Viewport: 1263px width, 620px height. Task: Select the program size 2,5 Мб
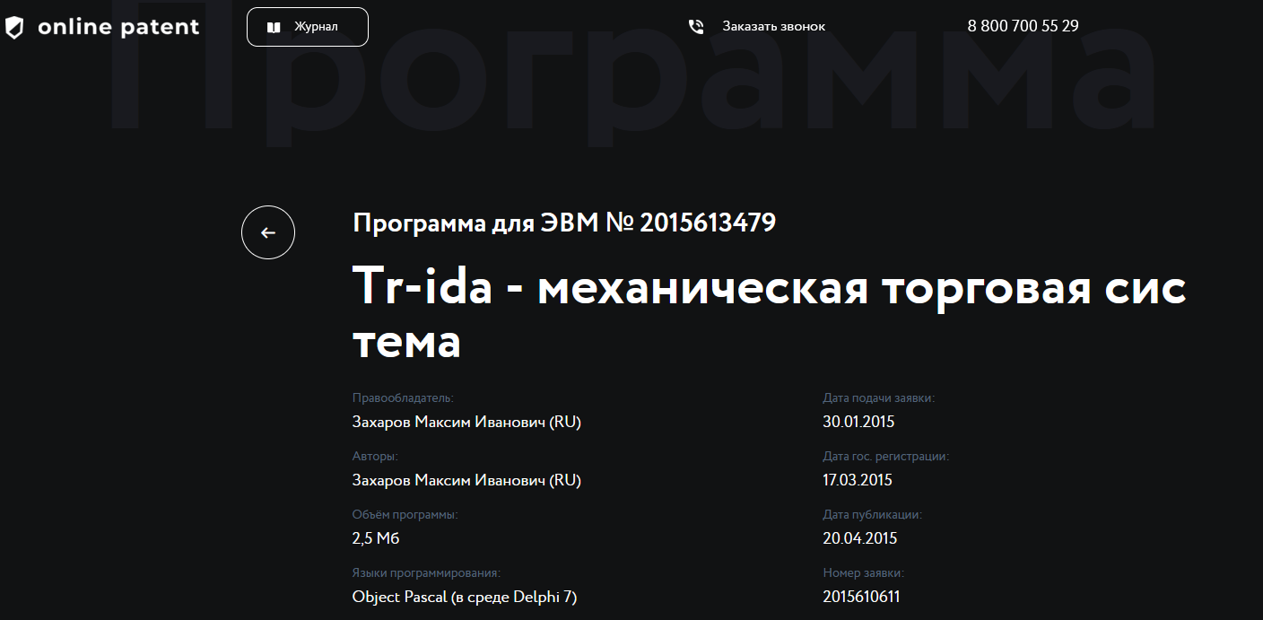click(x=376, y=538)
